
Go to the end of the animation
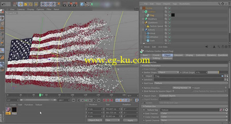coord(99,100)
